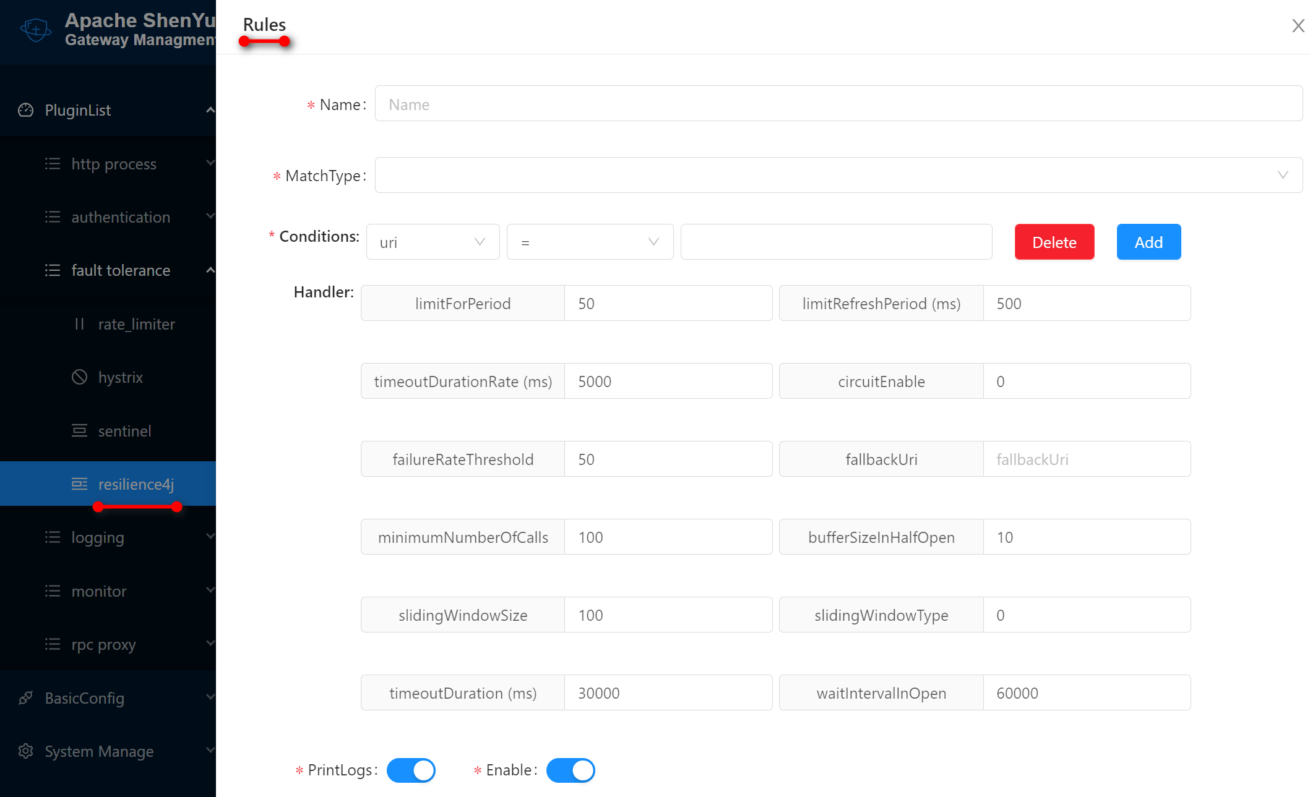Click the Name input field
The height and width of the screenshot is (797, 1310).
pyautogui.click(x=838, y=104)
